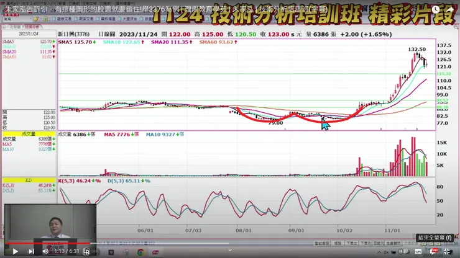Image resolution: width=460 pixels, height=258 pixels.
Task: Click the yellow note icon in toolbar
Action: tap(36, 19)
